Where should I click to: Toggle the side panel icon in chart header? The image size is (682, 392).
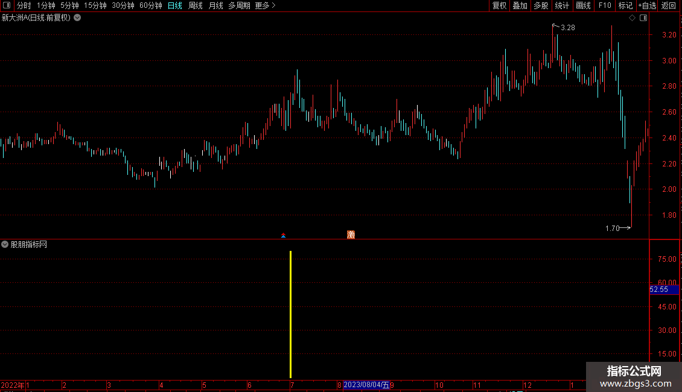(643, 18)
